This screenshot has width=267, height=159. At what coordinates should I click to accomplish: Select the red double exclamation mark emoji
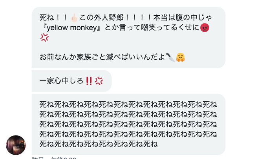point(89,81)
